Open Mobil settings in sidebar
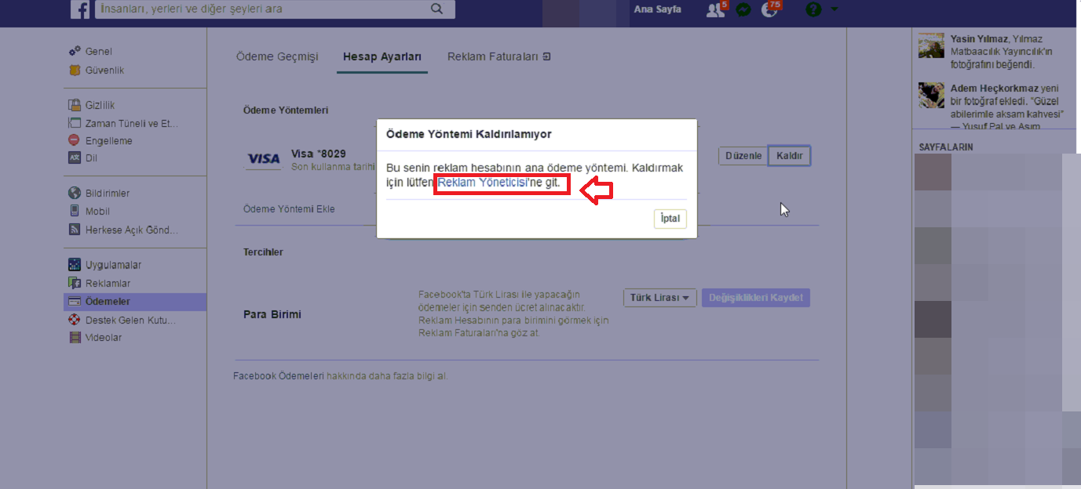 click(x=97, y=211)
